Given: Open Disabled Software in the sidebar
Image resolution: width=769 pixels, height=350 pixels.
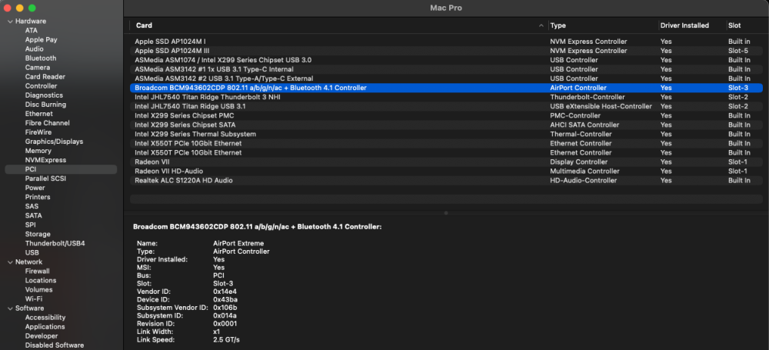Looking at the screenshot, I should point(55,345).
